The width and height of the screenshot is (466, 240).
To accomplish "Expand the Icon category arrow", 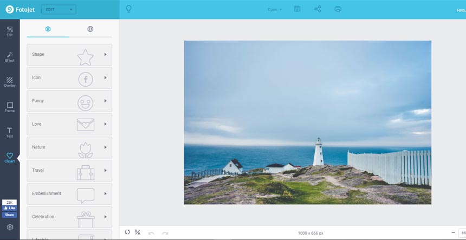I will 105,77.
